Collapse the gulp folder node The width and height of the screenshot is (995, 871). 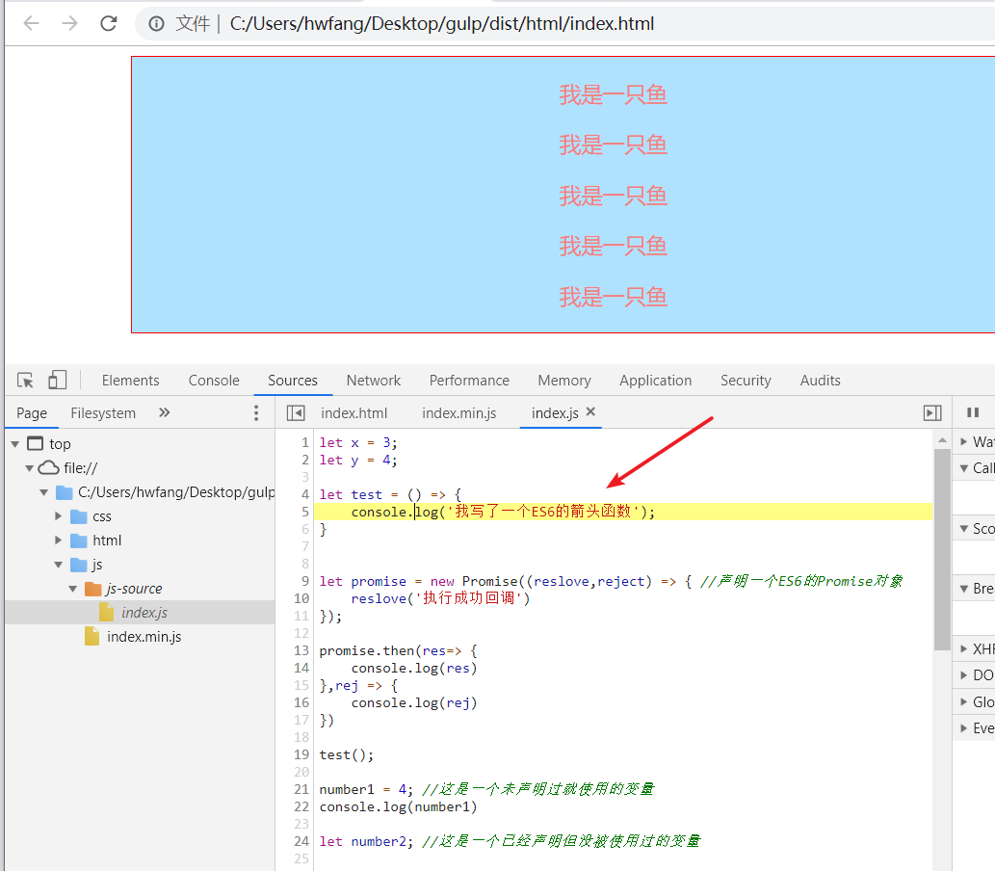pos(43,492)
